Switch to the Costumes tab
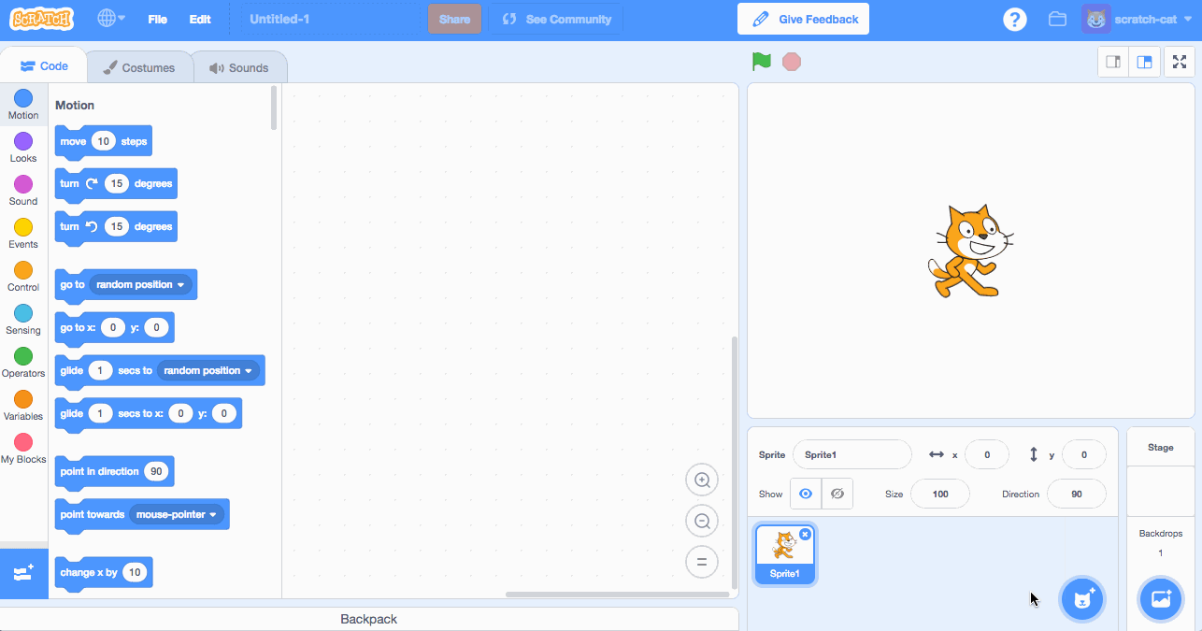 click(x=139, y=67)
